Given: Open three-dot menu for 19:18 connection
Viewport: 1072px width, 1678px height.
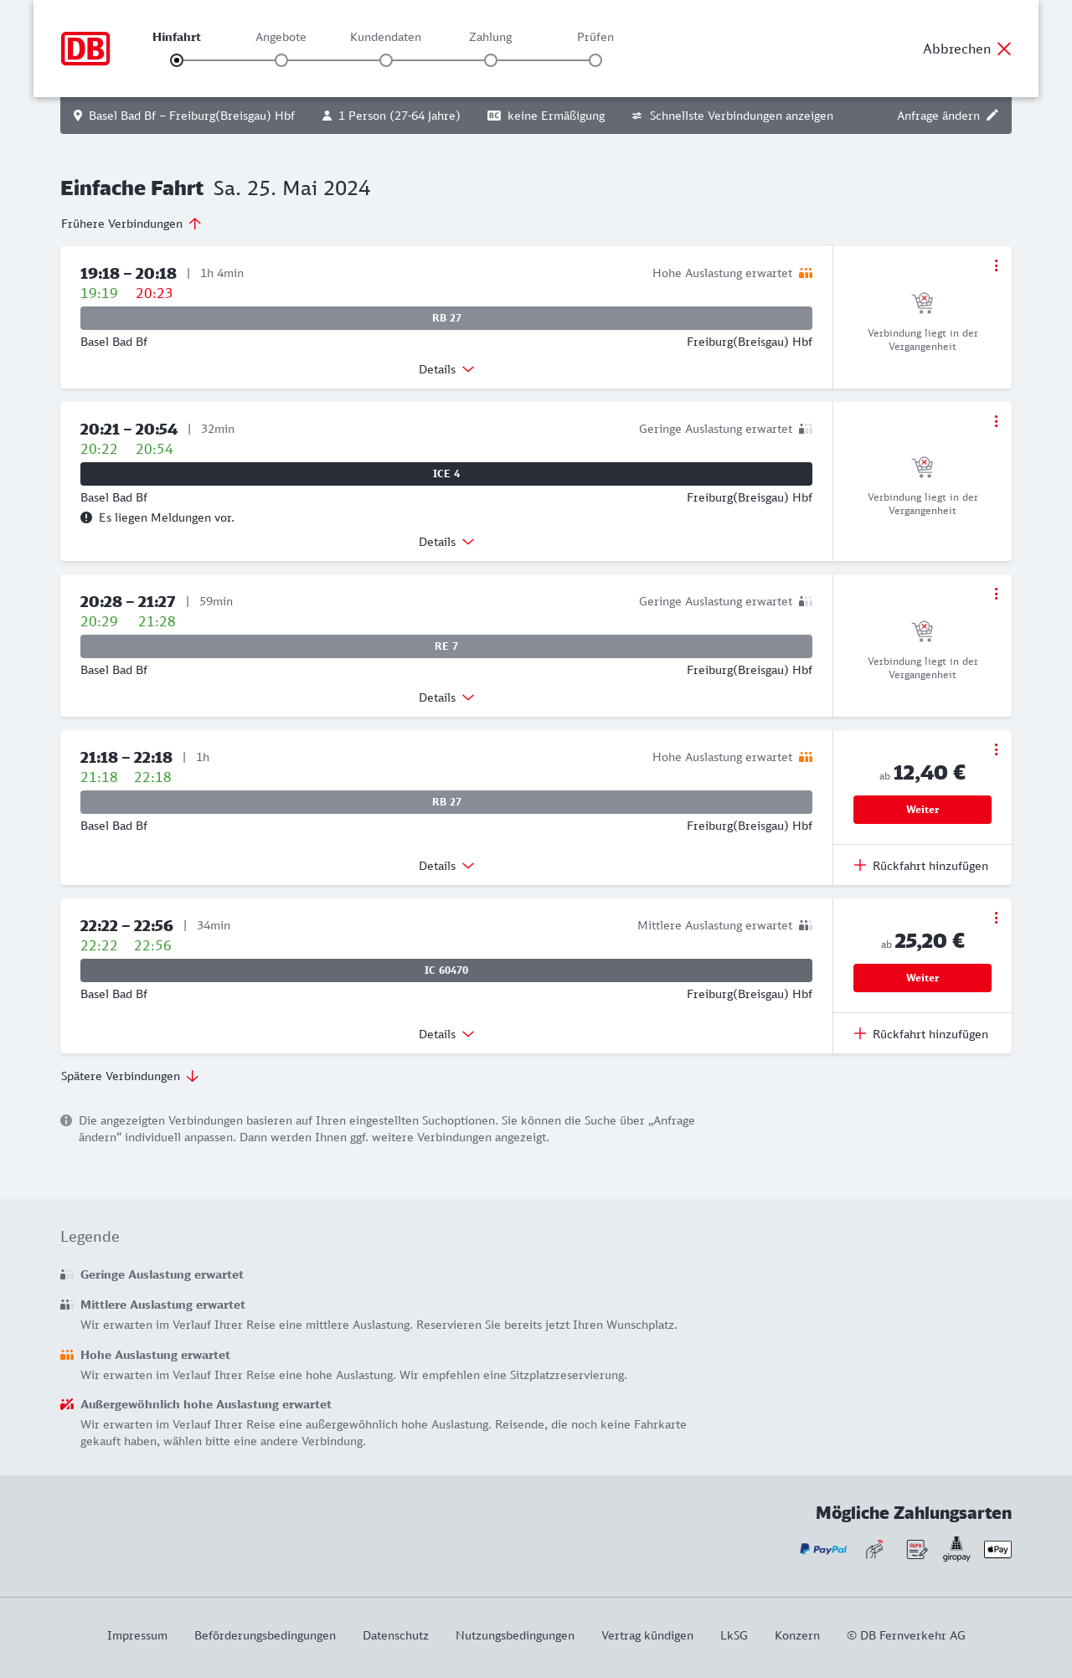Looking at the screenshot, I should (x=996, y=265).
